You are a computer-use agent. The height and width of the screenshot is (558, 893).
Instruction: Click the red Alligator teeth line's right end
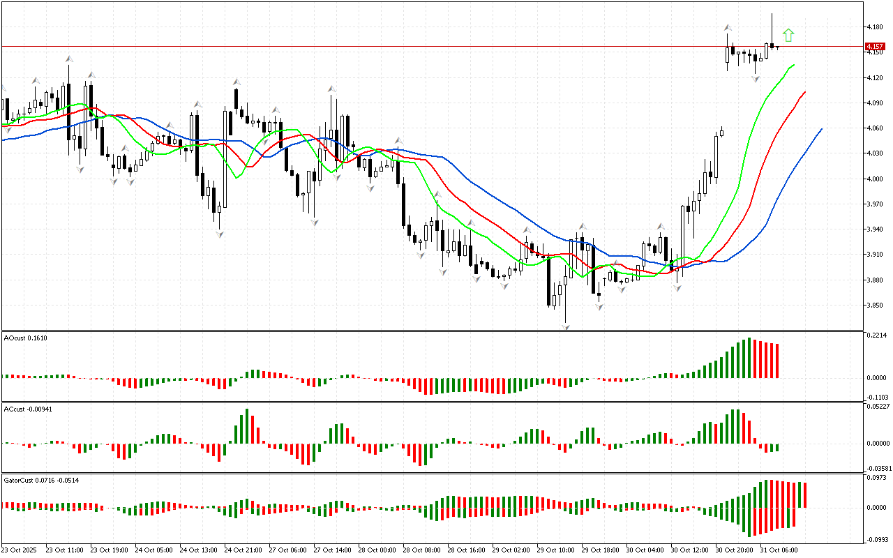tap(805, 92)
